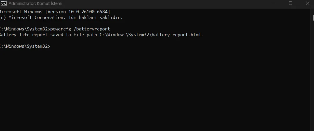Click the 'Administrator: Komut İstemi' title text

[36, 3]
